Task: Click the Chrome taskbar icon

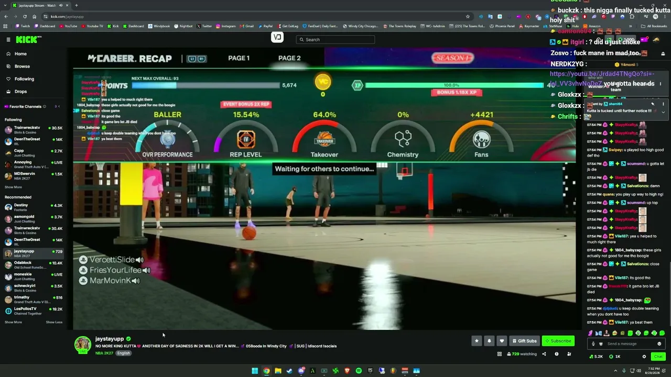Action: [266, 371]
